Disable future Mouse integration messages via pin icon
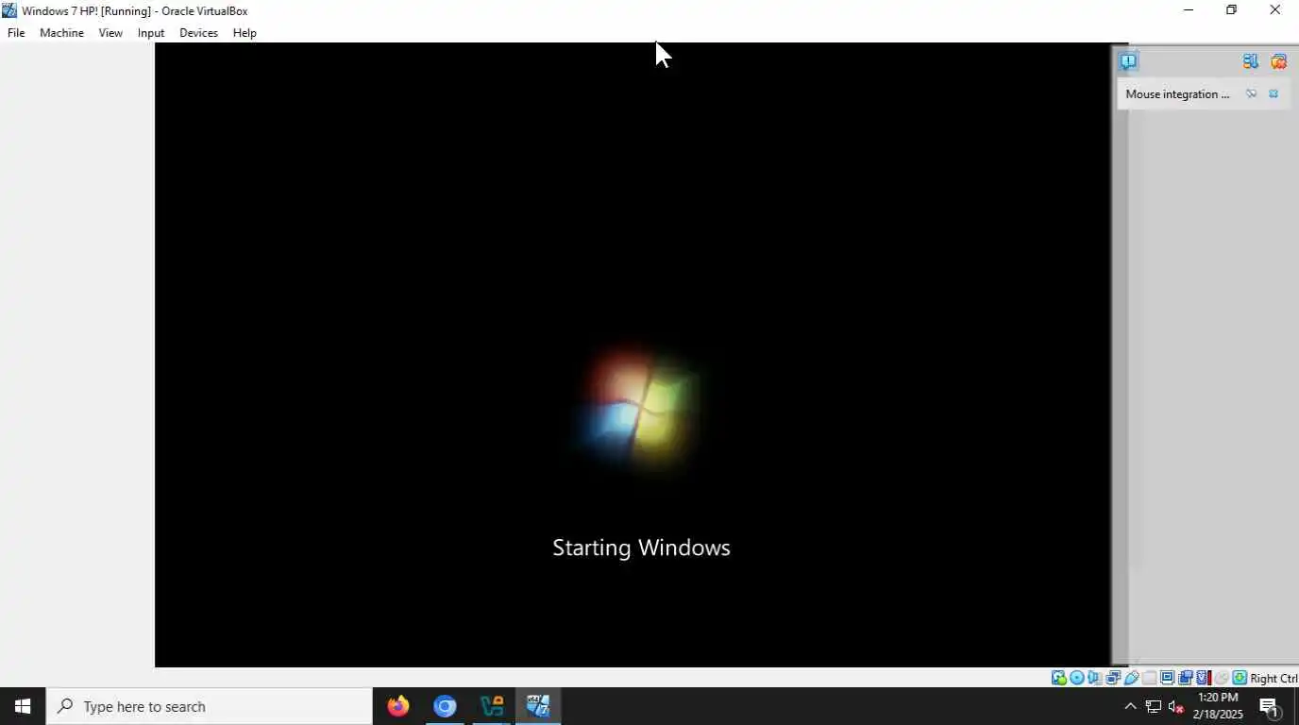This screenshot has width=1299, height=725. pos(1251,93)
